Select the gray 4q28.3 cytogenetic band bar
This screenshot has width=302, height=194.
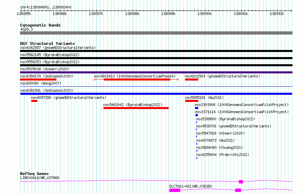tap(156, 33)
